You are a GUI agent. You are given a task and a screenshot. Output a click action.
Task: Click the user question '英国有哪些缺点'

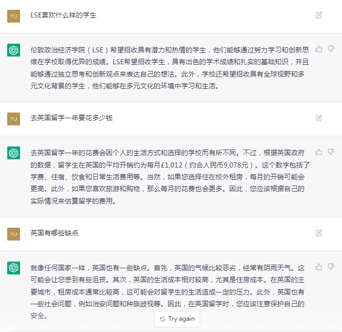[x=55, y=233]
